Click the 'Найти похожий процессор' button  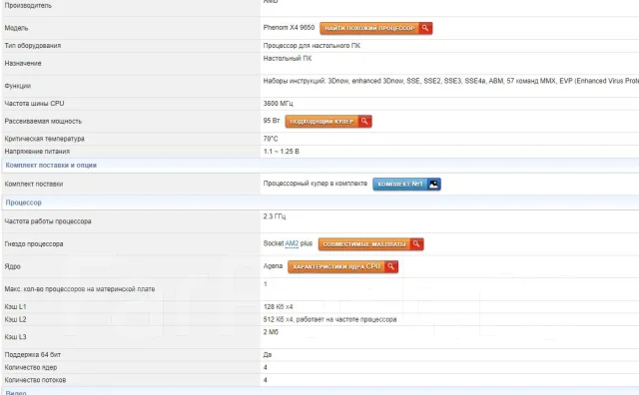coord(375,28)
